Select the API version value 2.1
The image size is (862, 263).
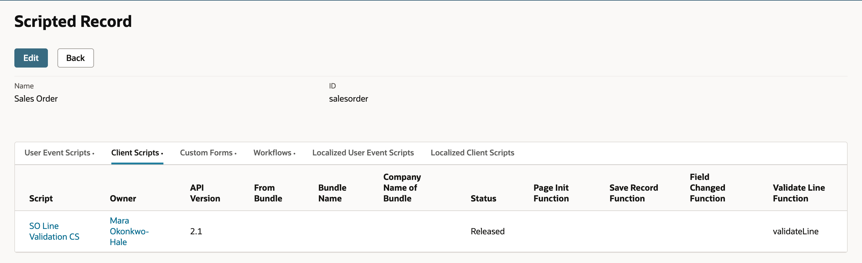tap(196, 231)
